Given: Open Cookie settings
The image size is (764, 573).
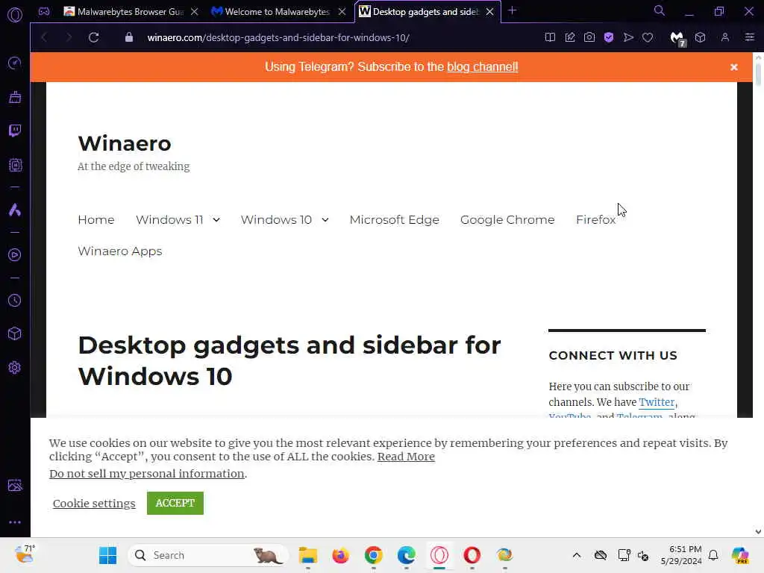Looking at the screenshot, I should (94, 504).
